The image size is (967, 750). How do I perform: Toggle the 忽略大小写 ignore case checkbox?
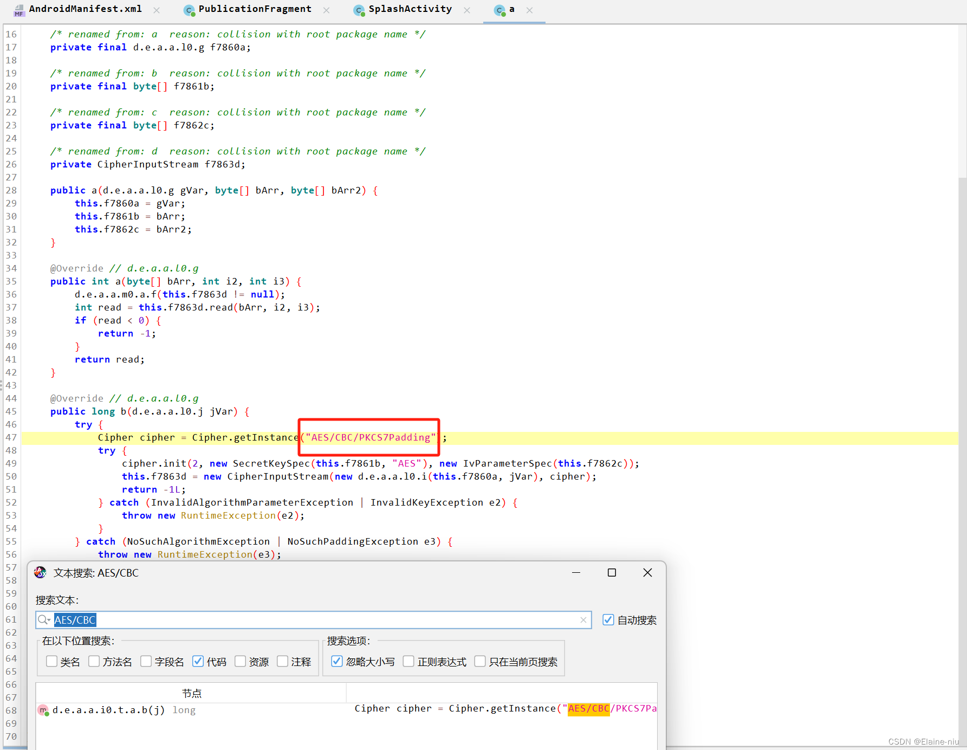(337, 661)
